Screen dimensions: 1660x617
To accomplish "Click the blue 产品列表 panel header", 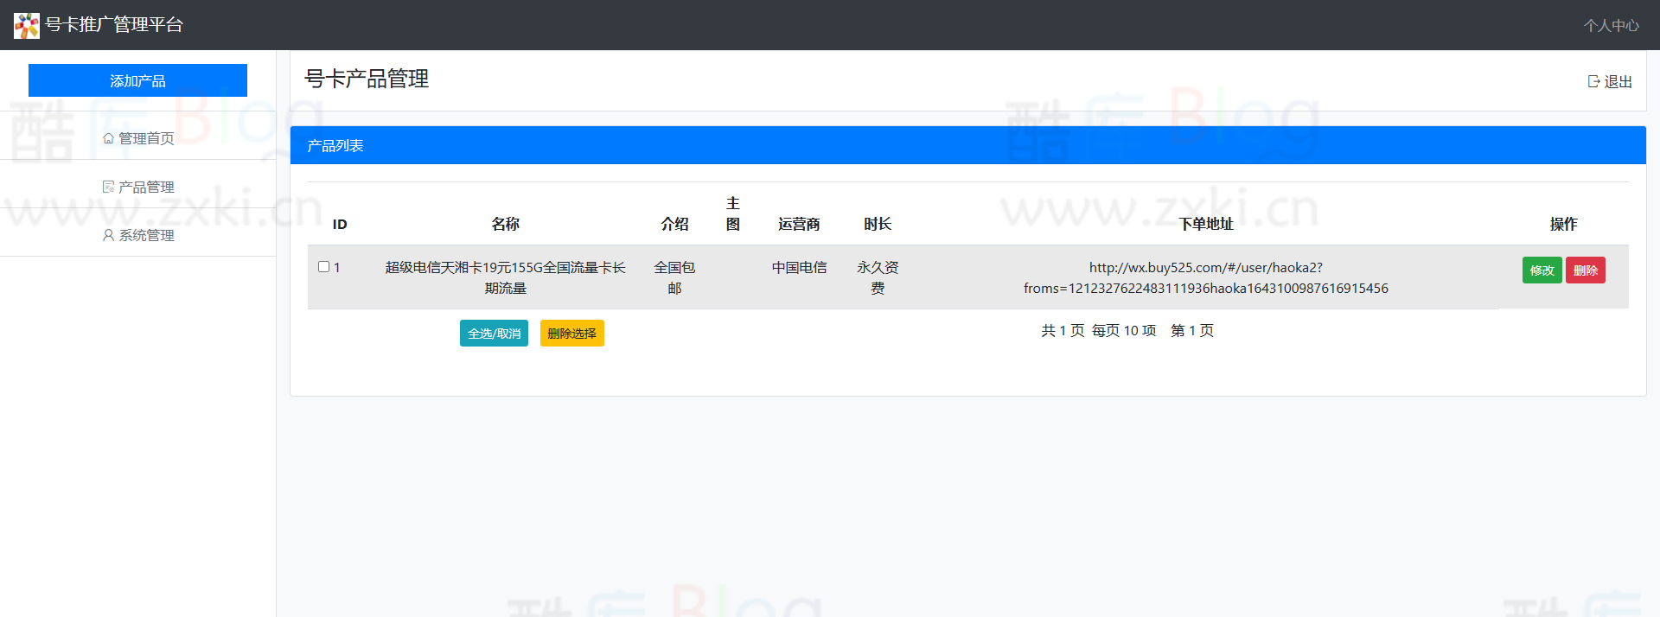I will pyautogui.click(x=967, y=145).
